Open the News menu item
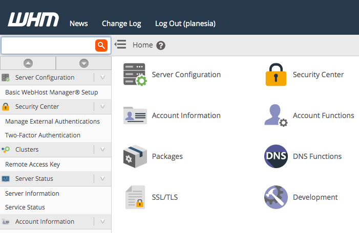 (x=78, y=24)
